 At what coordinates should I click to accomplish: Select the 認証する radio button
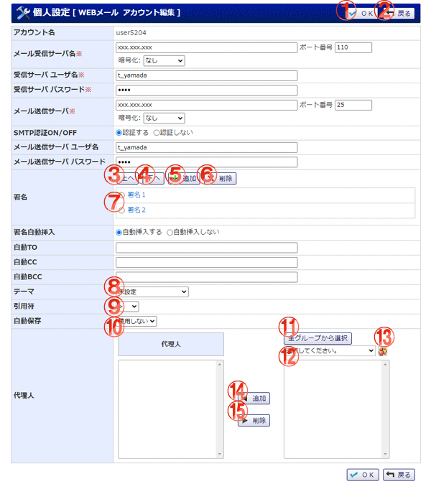pos(119,133)
